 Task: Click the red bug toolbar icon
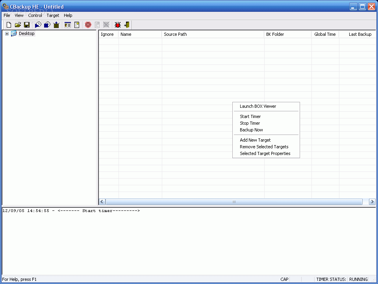[x=118, y=24]
